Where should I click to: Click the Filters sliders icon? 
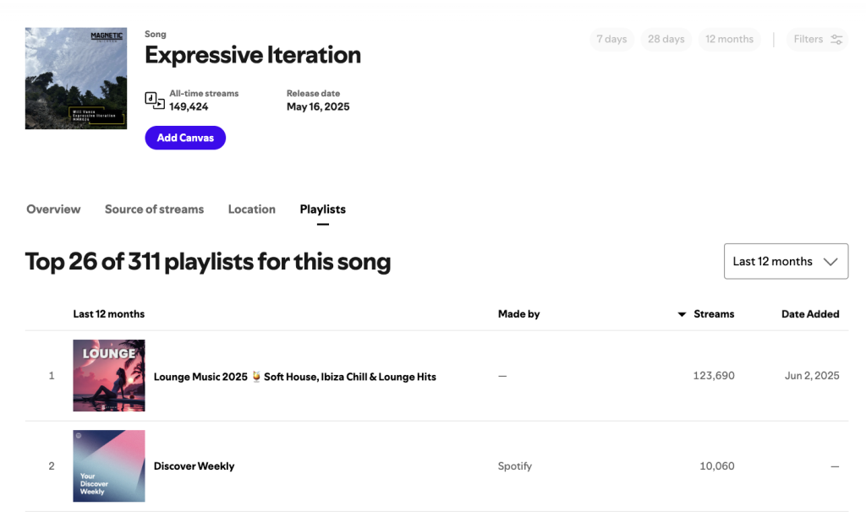836,40
